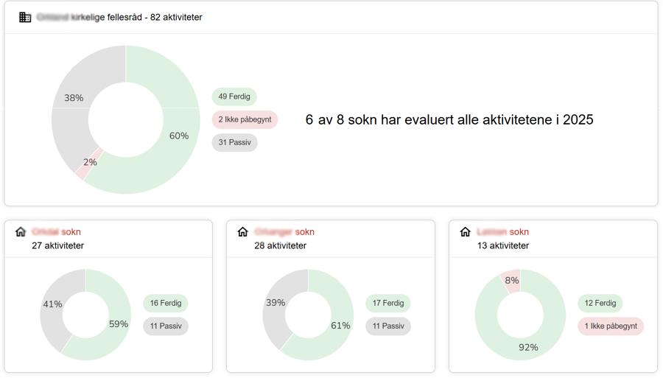Click the building icon beside fellesråd title
The width and height of the screenshot is (663, 378).
(25, 17)
